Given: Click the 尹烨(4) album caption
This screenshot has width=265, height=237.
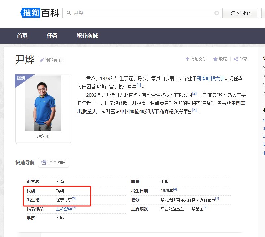Looking at the screenshot, I should 43,136.
